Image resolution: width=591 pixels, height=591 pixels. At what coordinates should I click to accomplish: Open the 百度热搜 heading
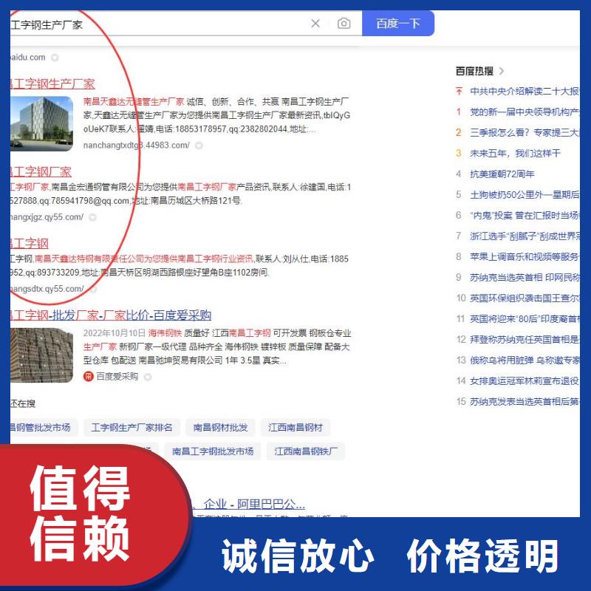coord(474,71)
